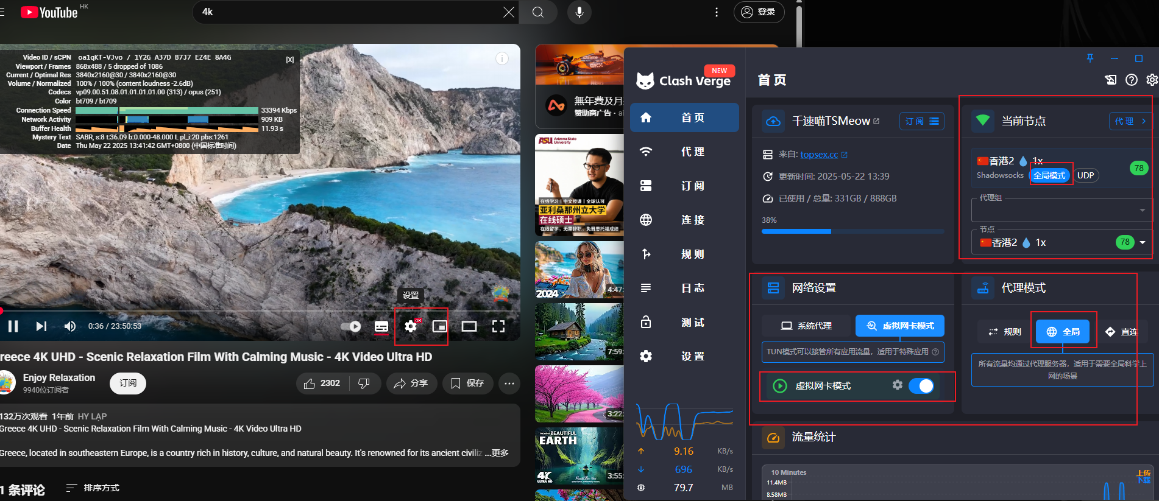This screenshot has width=1159, height=501.
Task: Click the cloud icon on subscription card
Action: click(773, 121)
